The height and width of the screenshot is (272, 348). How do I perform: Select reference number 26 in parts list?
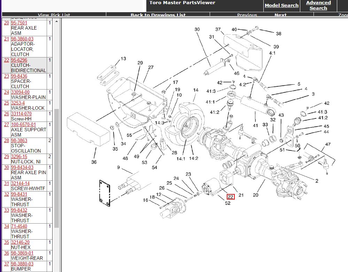tap(6, 114)
